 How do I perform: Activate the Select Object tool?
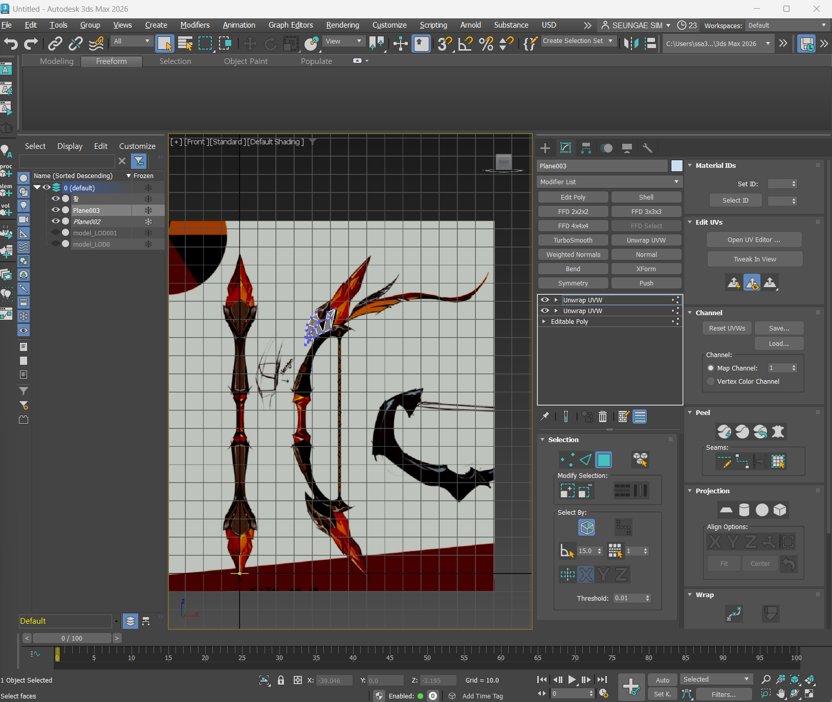click(165, 43)
